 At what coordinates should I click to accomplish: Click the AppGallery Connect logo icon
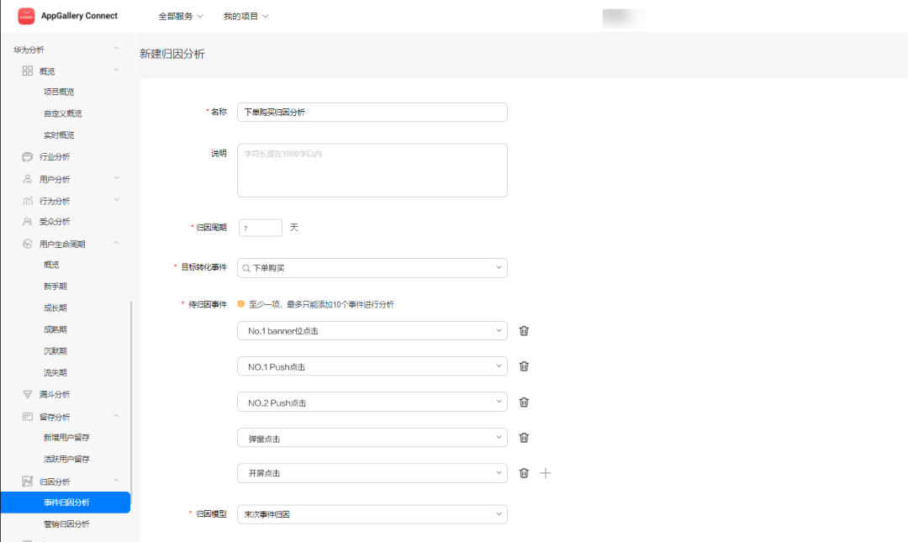(26, 16)
